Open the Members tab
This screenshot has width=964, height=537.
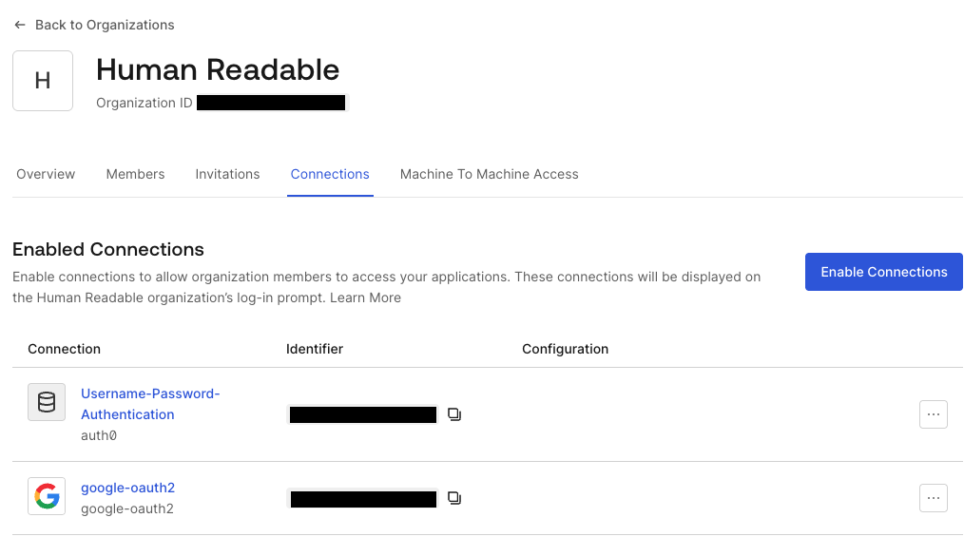tap(135, 175)
